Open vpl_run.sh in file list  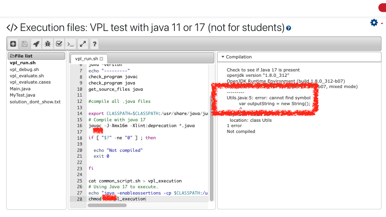[22, 63]
